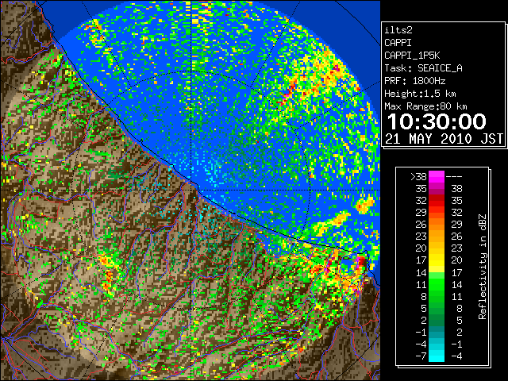Click the vertical 'Reflectivity in dBZ' label

pos(483,267)
